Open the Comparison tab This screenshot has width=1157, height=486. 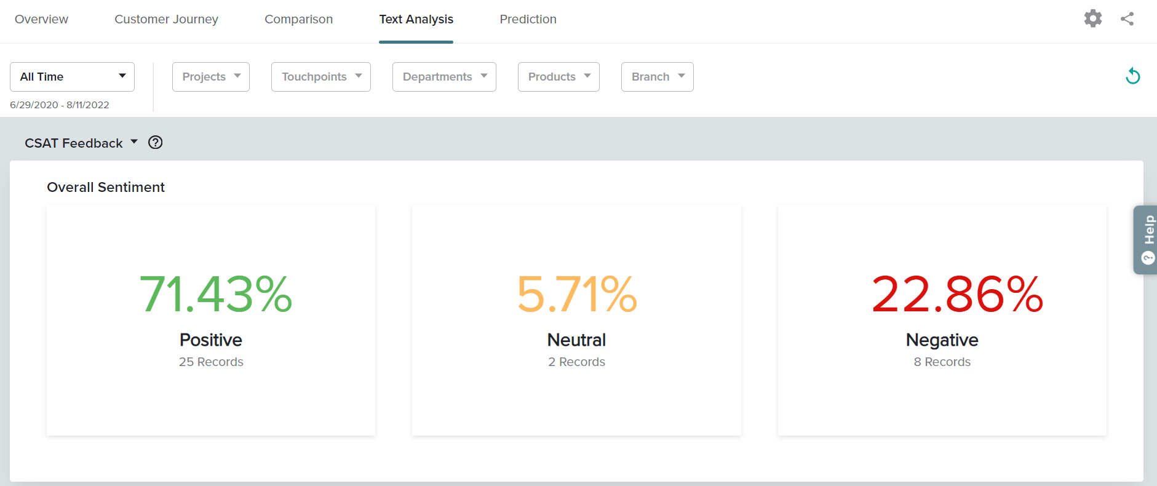pos(298,19)
